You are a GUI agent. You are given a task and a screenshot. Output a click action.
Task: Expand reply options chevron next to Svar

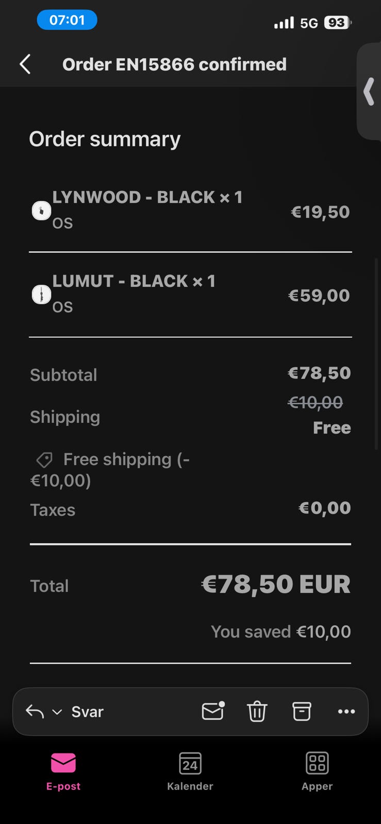[x=57, y=712]
